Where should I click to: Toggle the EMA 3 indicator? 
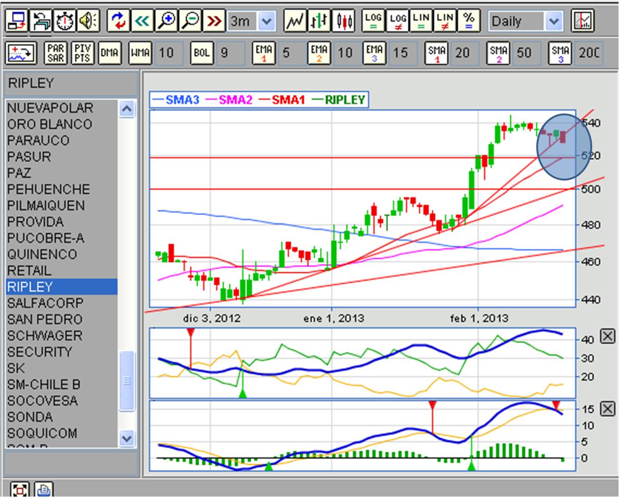(375, 53)
